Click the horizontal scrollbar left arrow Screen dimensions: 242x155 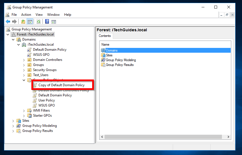click(102, 137)
